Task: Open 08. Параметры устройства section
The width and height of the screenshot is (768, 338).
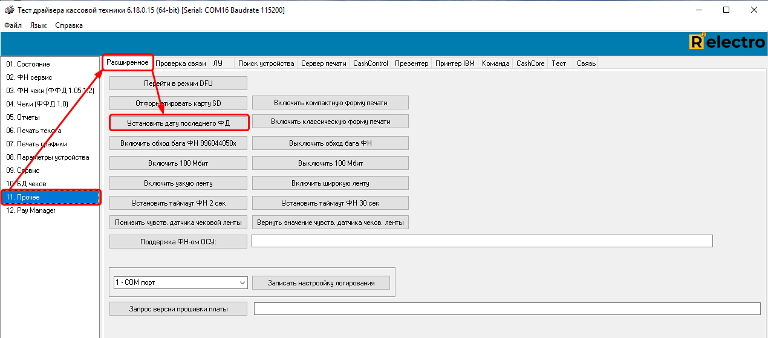Action: pyautogui.click(x=47, y=157)
